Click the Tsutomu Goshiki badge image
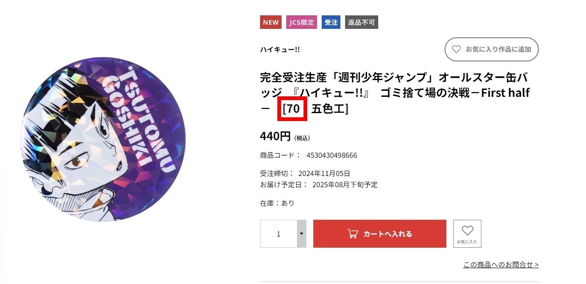 click(104, 140)
